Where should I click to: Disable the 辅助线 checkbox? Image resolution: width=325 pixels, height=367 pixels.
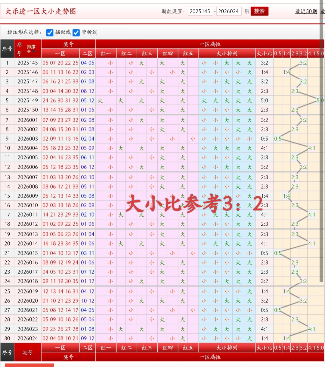click(50, 33)
